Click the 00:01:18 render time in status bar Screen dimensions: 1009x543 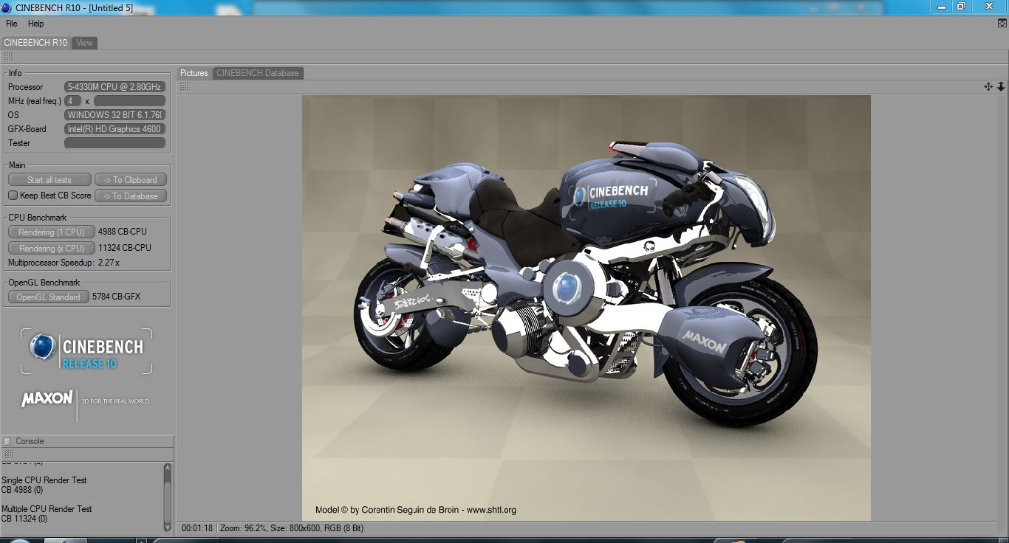(197, 528)
